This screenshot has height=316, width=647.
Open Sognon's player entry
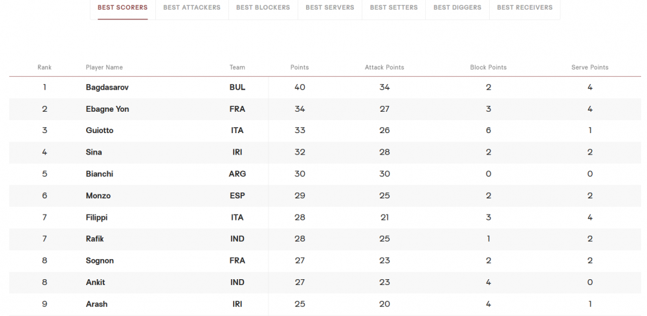pos(100,261)
